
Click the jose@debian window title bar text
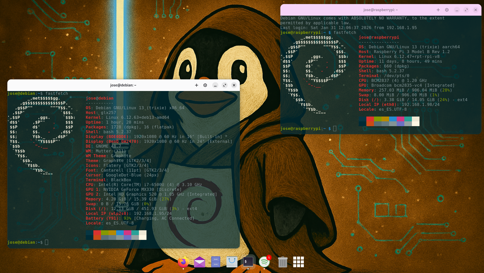click(123, 85)
